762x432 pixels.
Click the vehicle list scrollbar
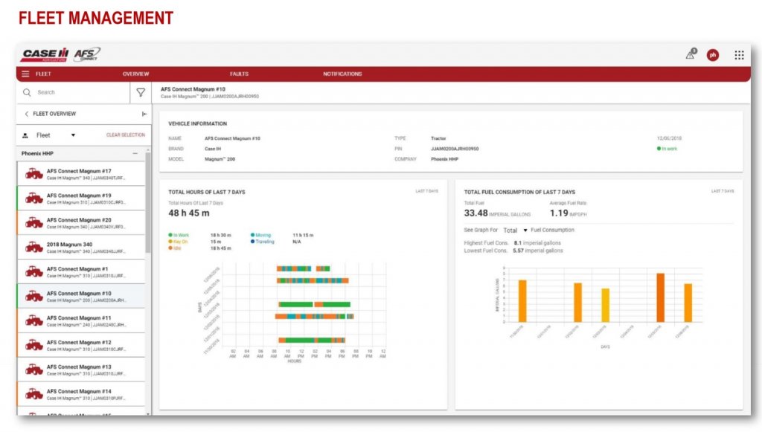tap(148, 203)
